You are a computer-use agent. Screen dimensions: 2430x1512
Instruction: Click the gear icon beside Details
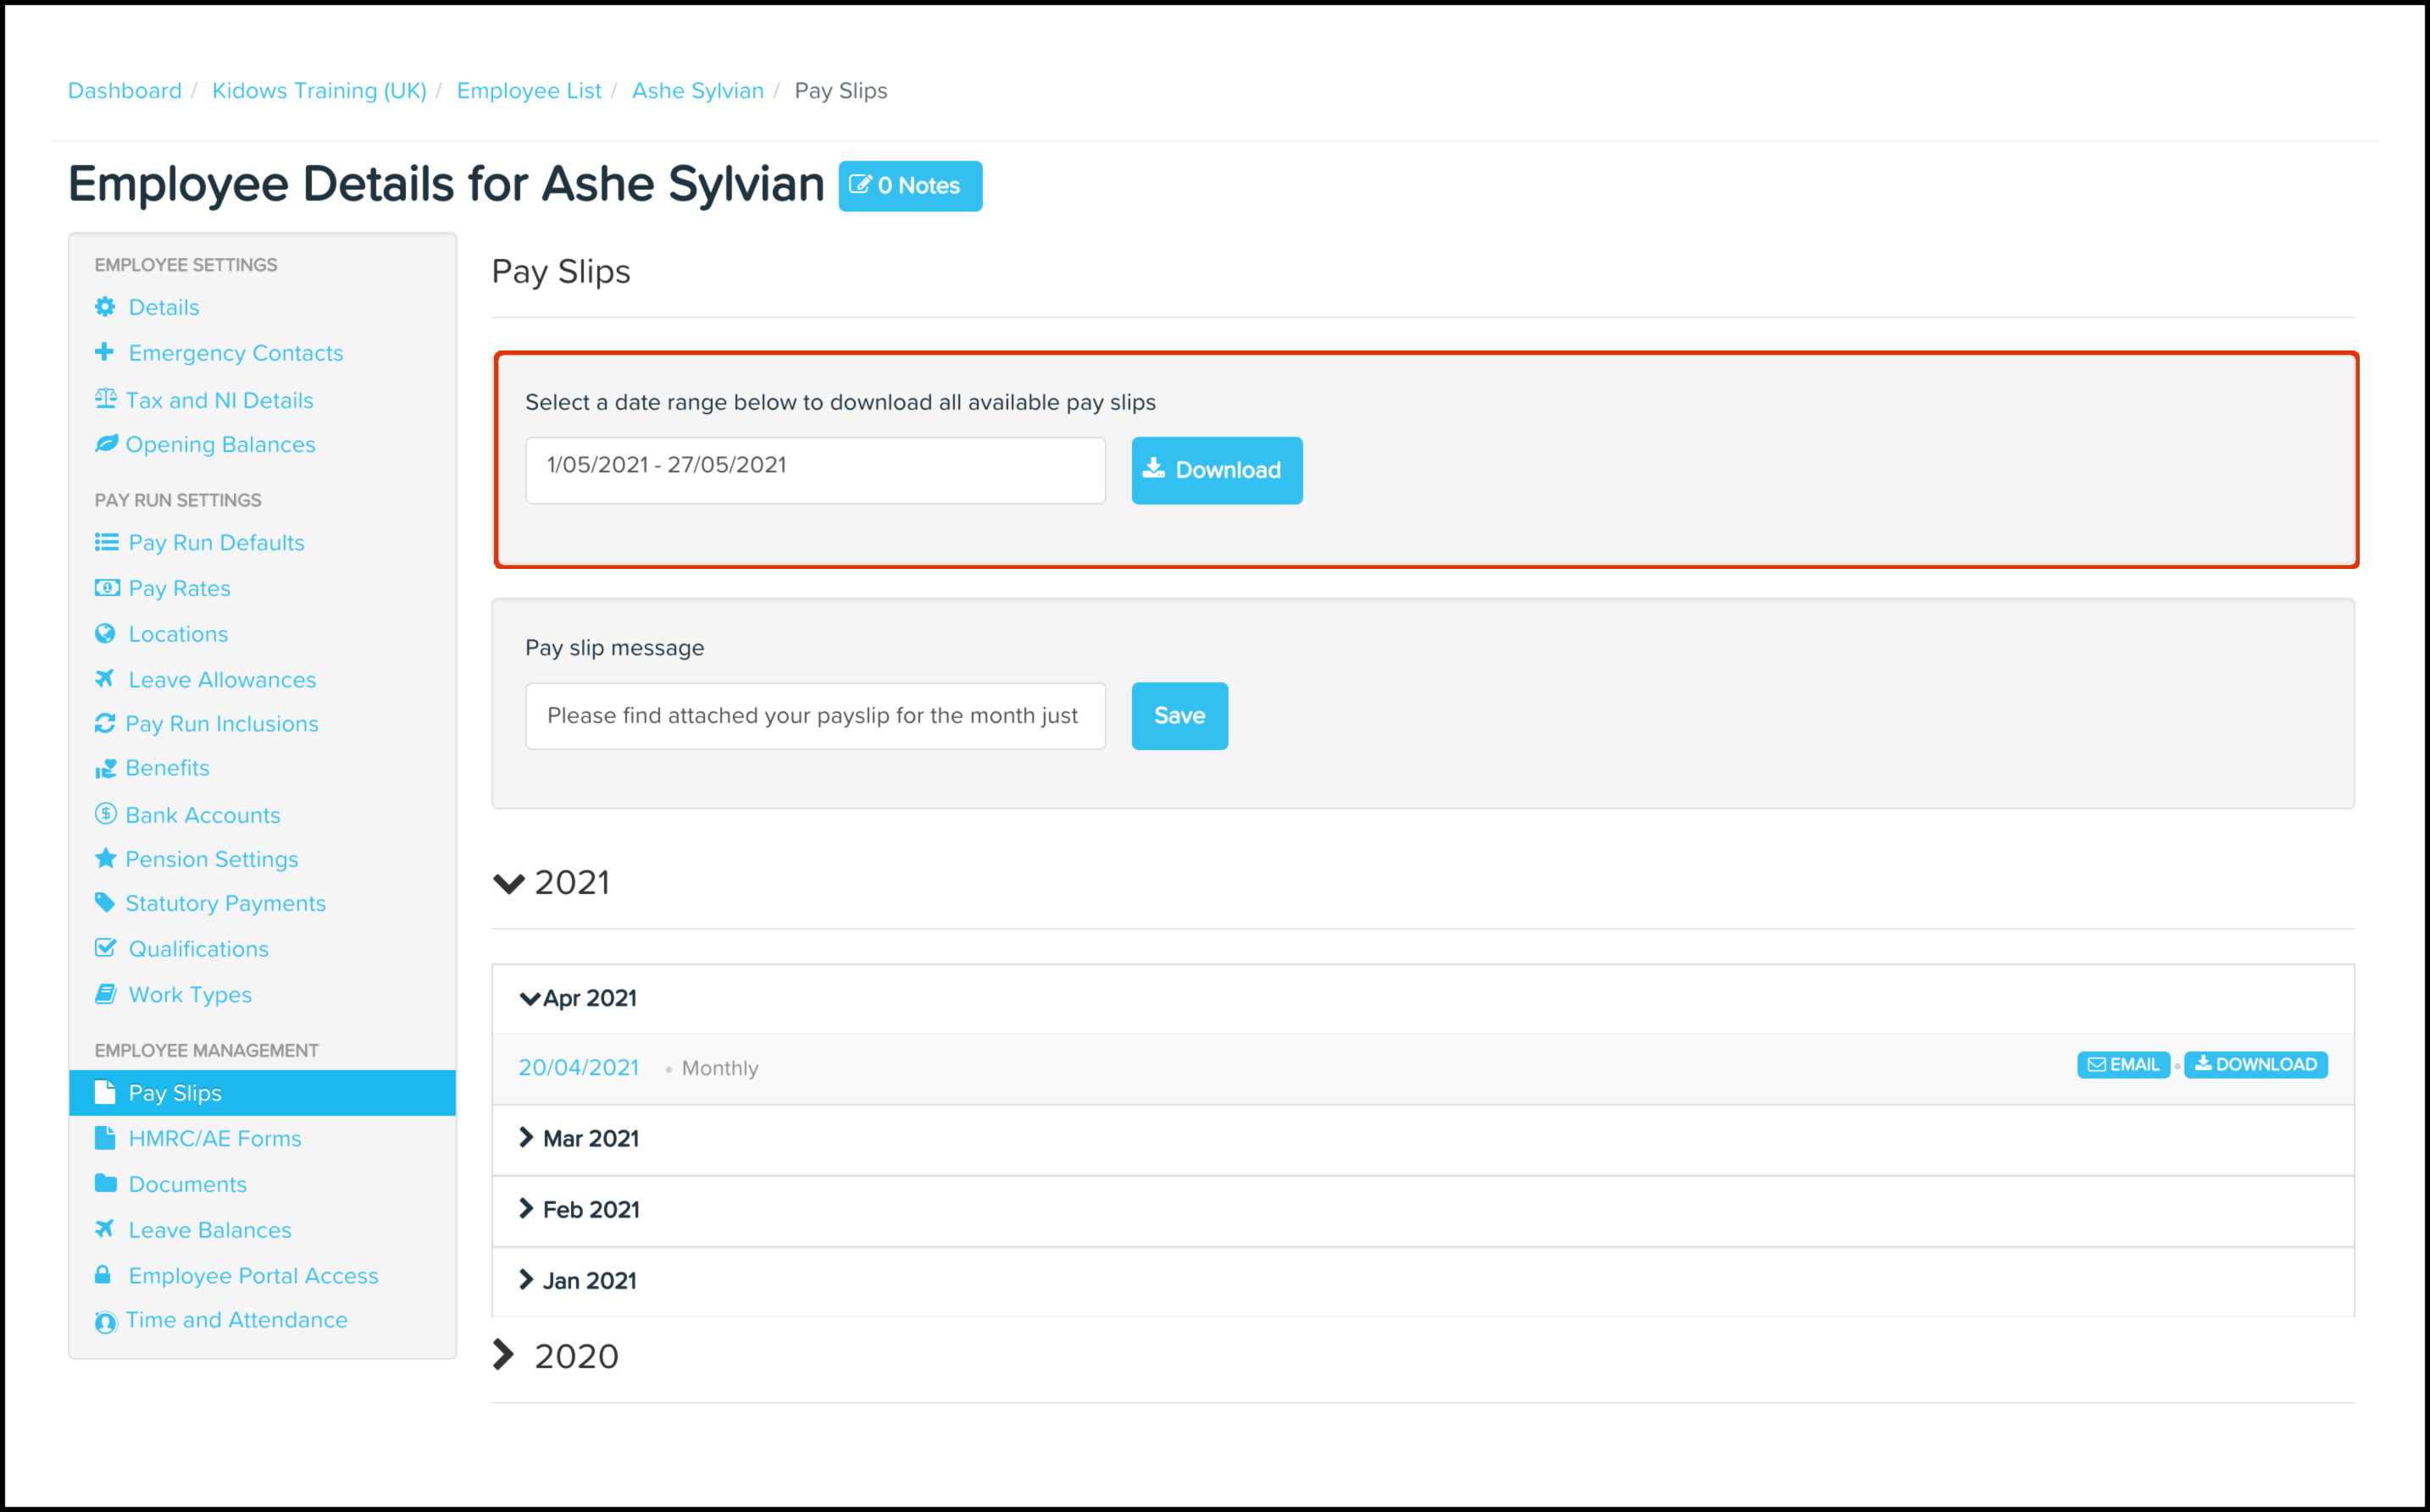click(105, 307)
